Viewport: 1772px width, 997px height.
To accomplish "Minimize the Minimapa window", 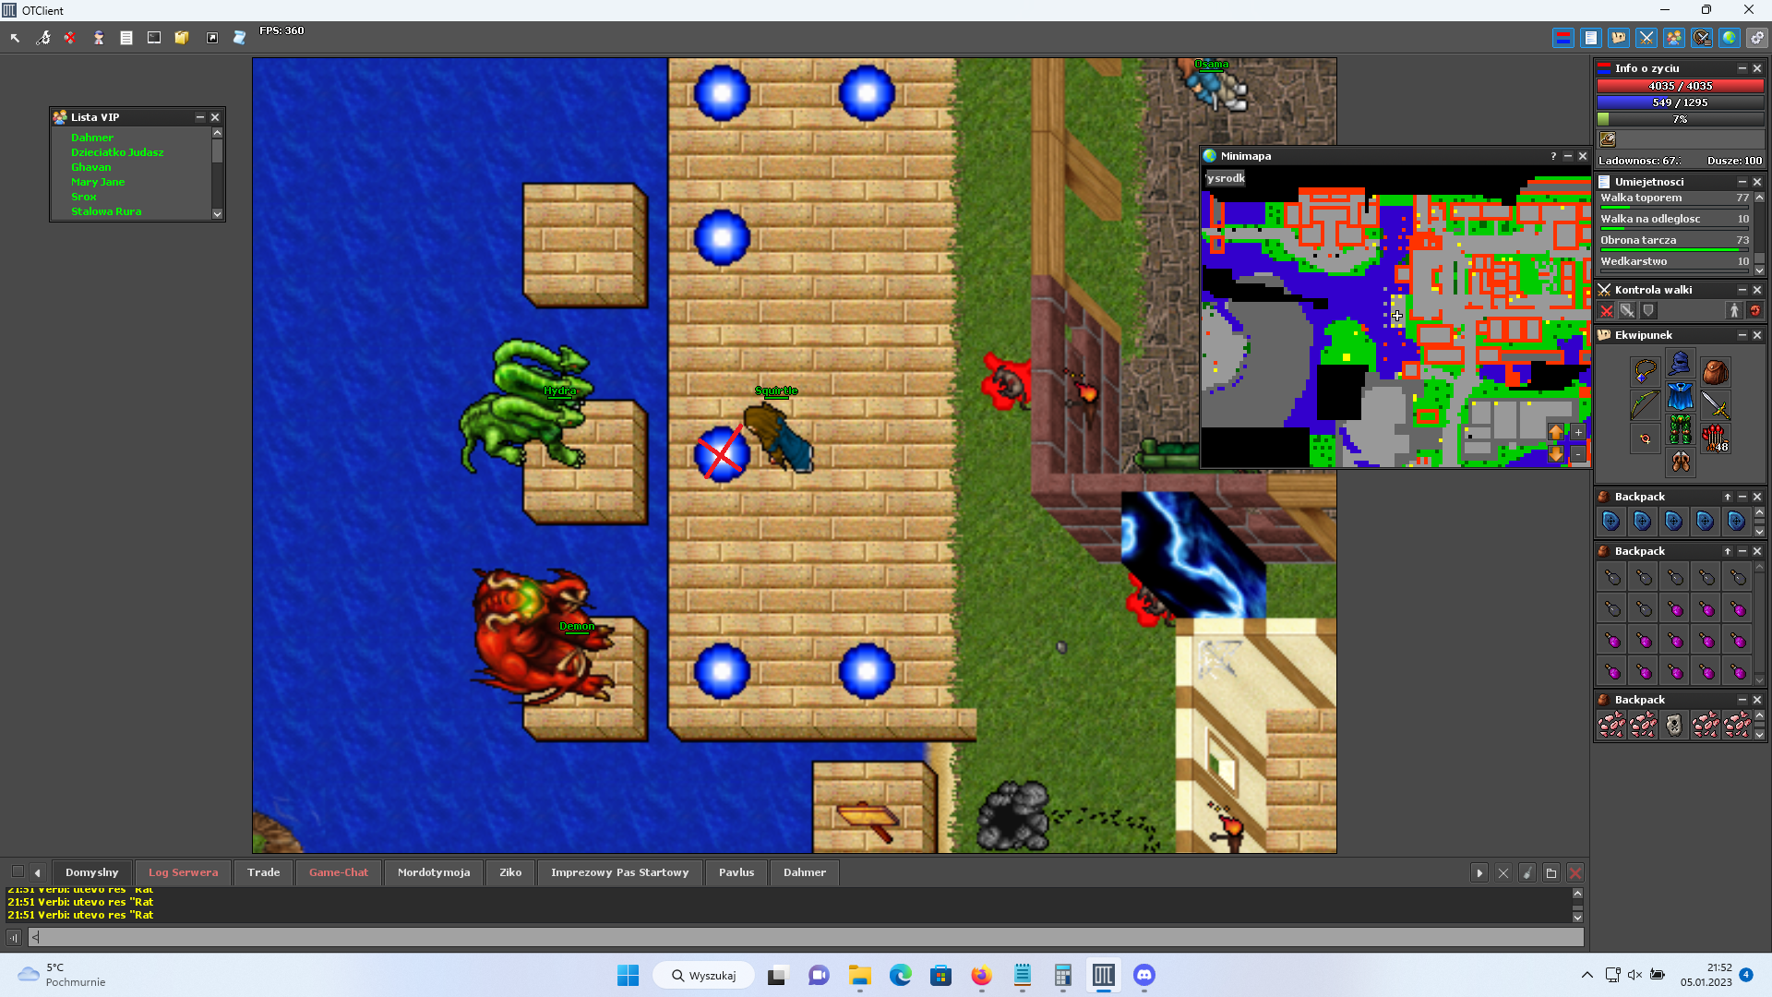I will [x=1568, y=156].
